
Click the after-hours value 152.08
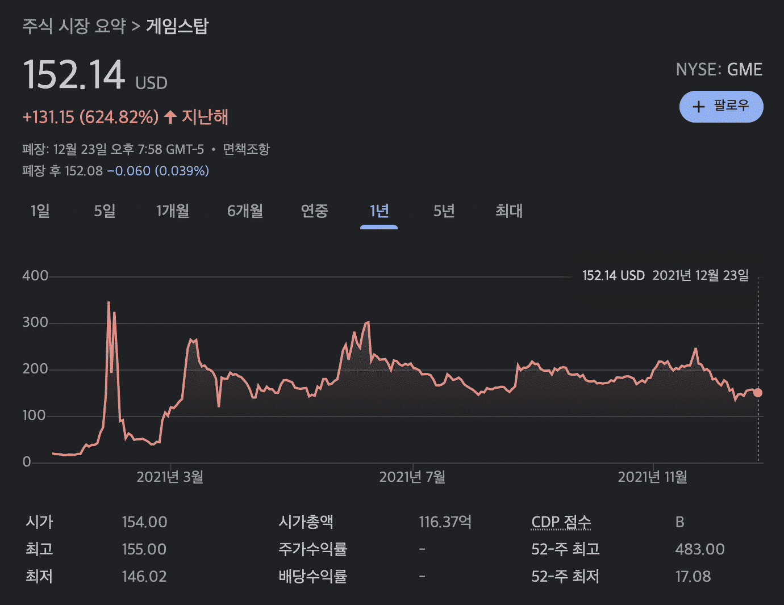point(84,171)
